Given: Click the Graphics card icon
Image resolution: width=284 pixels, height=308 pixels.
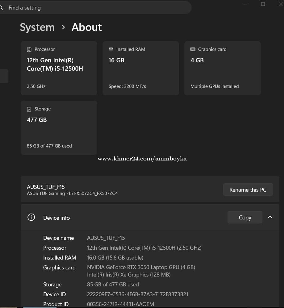Looking at the screenshot, I should (193, 49).
